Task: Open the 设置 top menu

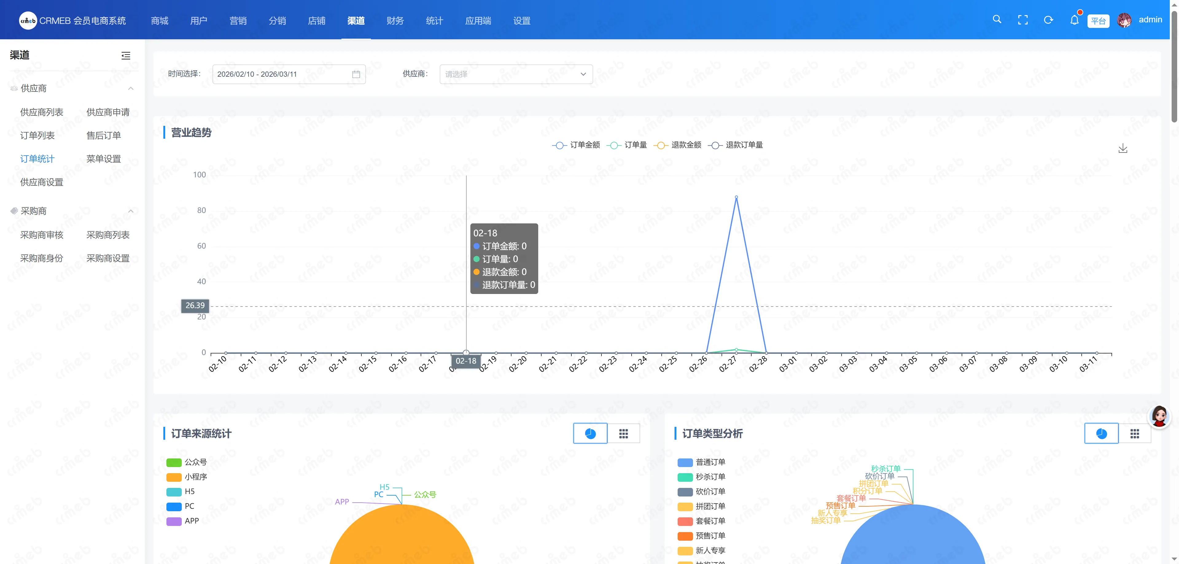Action: coord(522,21)
